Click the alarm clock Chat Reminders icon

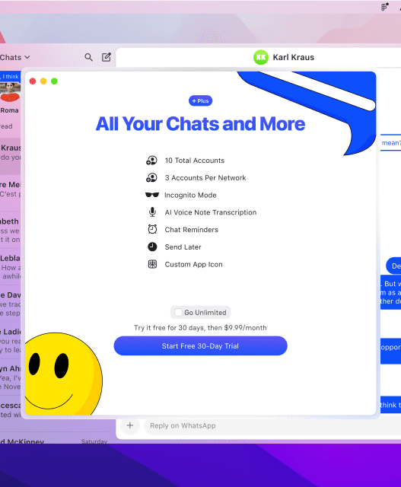[x=152, y=229]
